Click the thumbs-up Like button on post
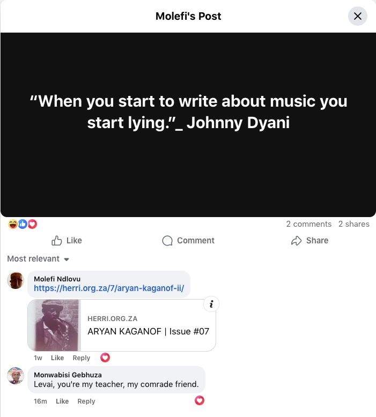The image size is (376, 417). tap(67, 241)
